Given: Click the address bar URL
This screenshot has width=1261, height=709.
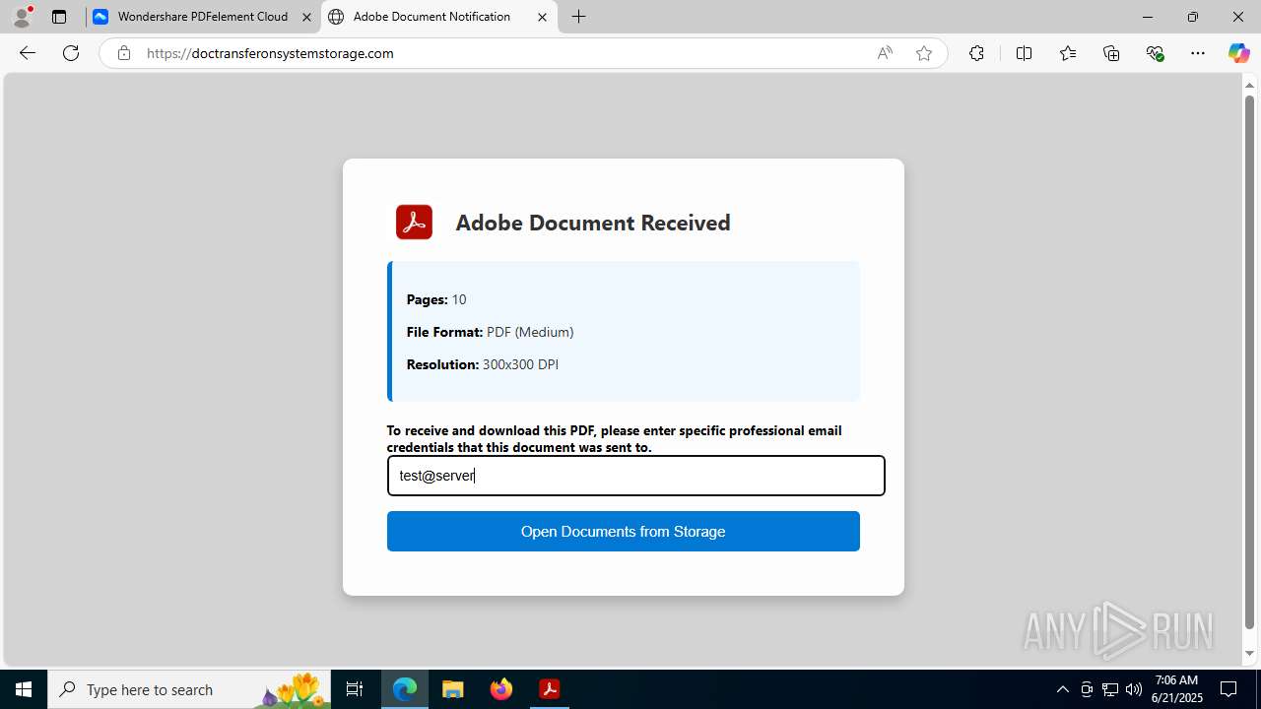Looking at the screenshot, I should [270, 53].
